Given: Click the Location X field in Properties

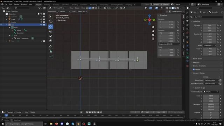Looking at the screenshot, I should pyautogui.click(x=210, y=25).
